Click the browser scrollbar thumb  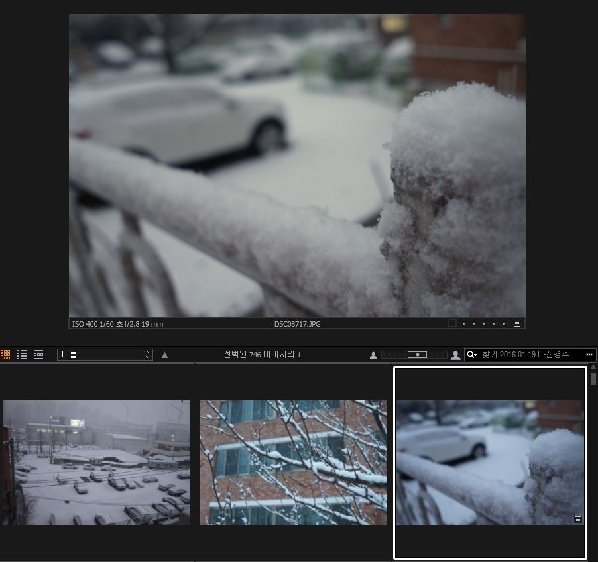tap(593, 379)
